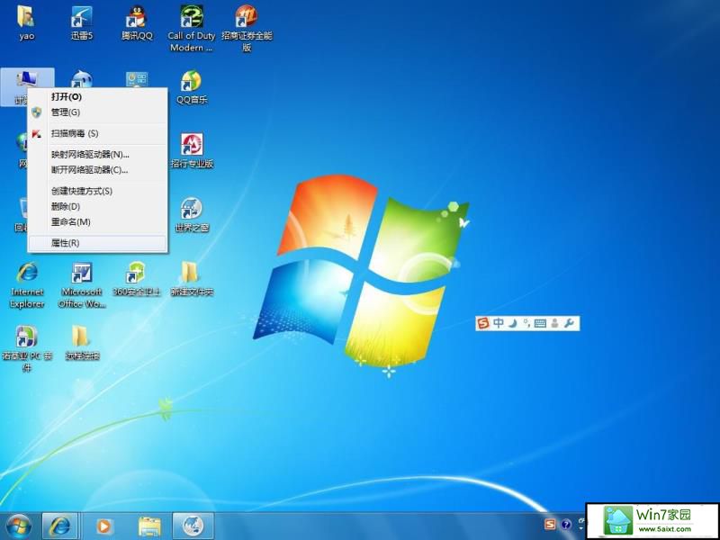720x540 pixels.
Task: Open 属性(R) from the context menu
Action: pos(97,243)
